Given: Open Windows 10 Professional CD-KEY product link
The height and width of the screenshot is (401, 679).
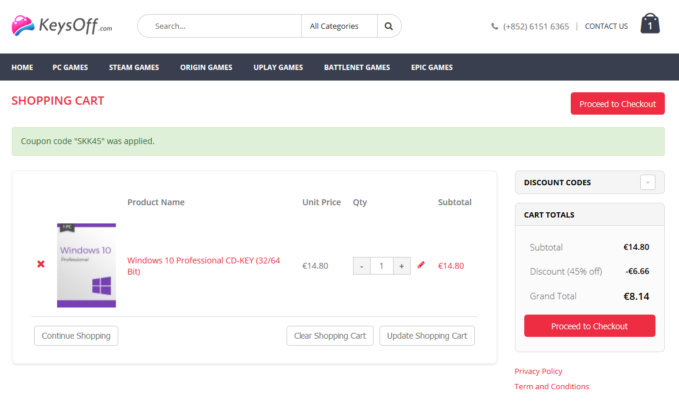Looking at the screenshot, I should tap(204, 266).
